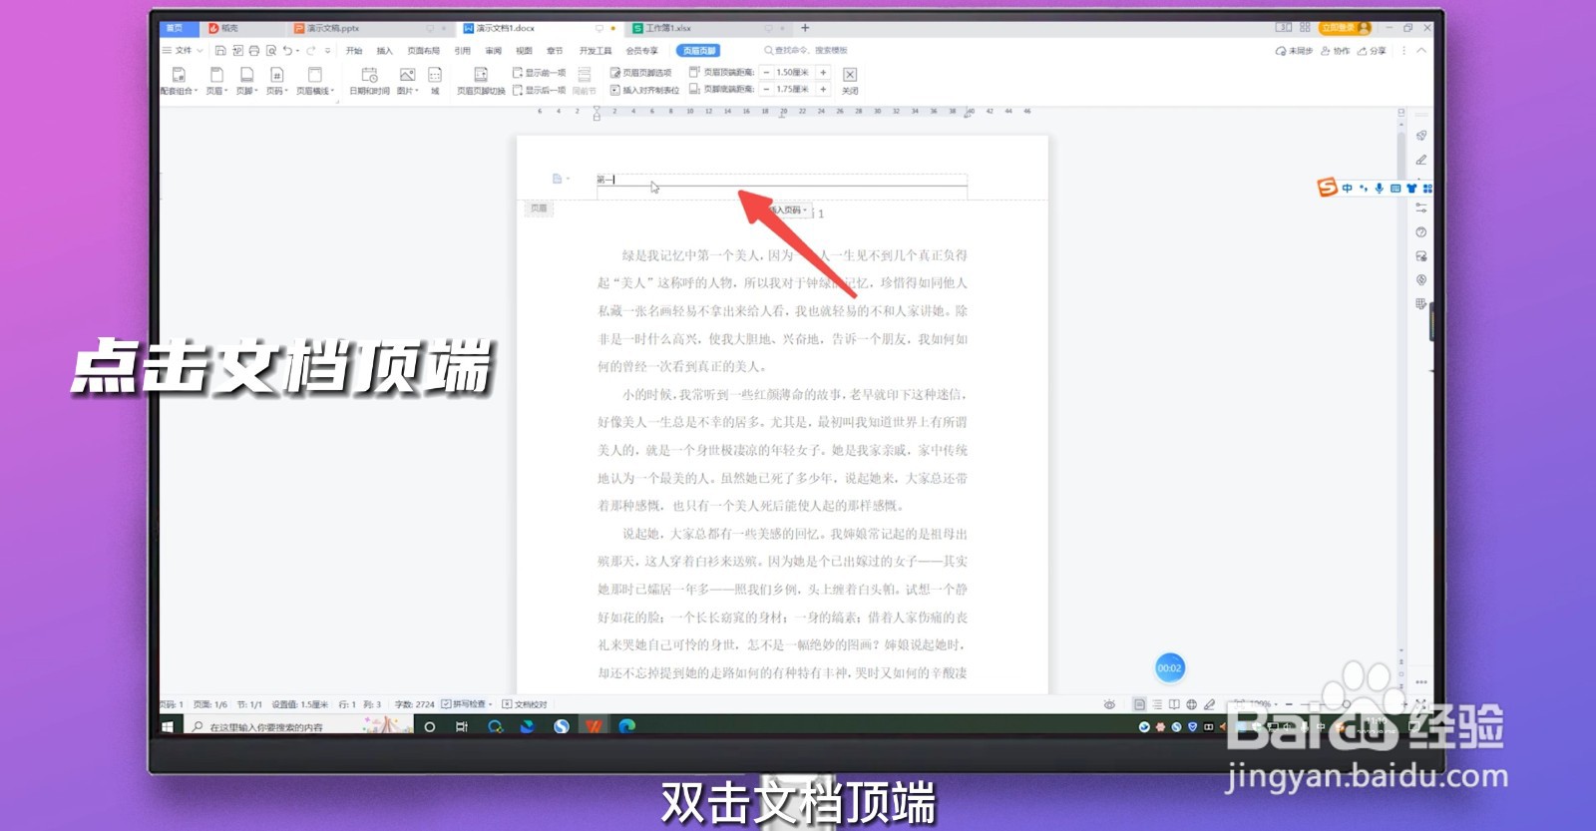This screenshot has height=831, width=1596.
Task: Switch to the 引用 ribbon tab
Action: tap(462, 51)
